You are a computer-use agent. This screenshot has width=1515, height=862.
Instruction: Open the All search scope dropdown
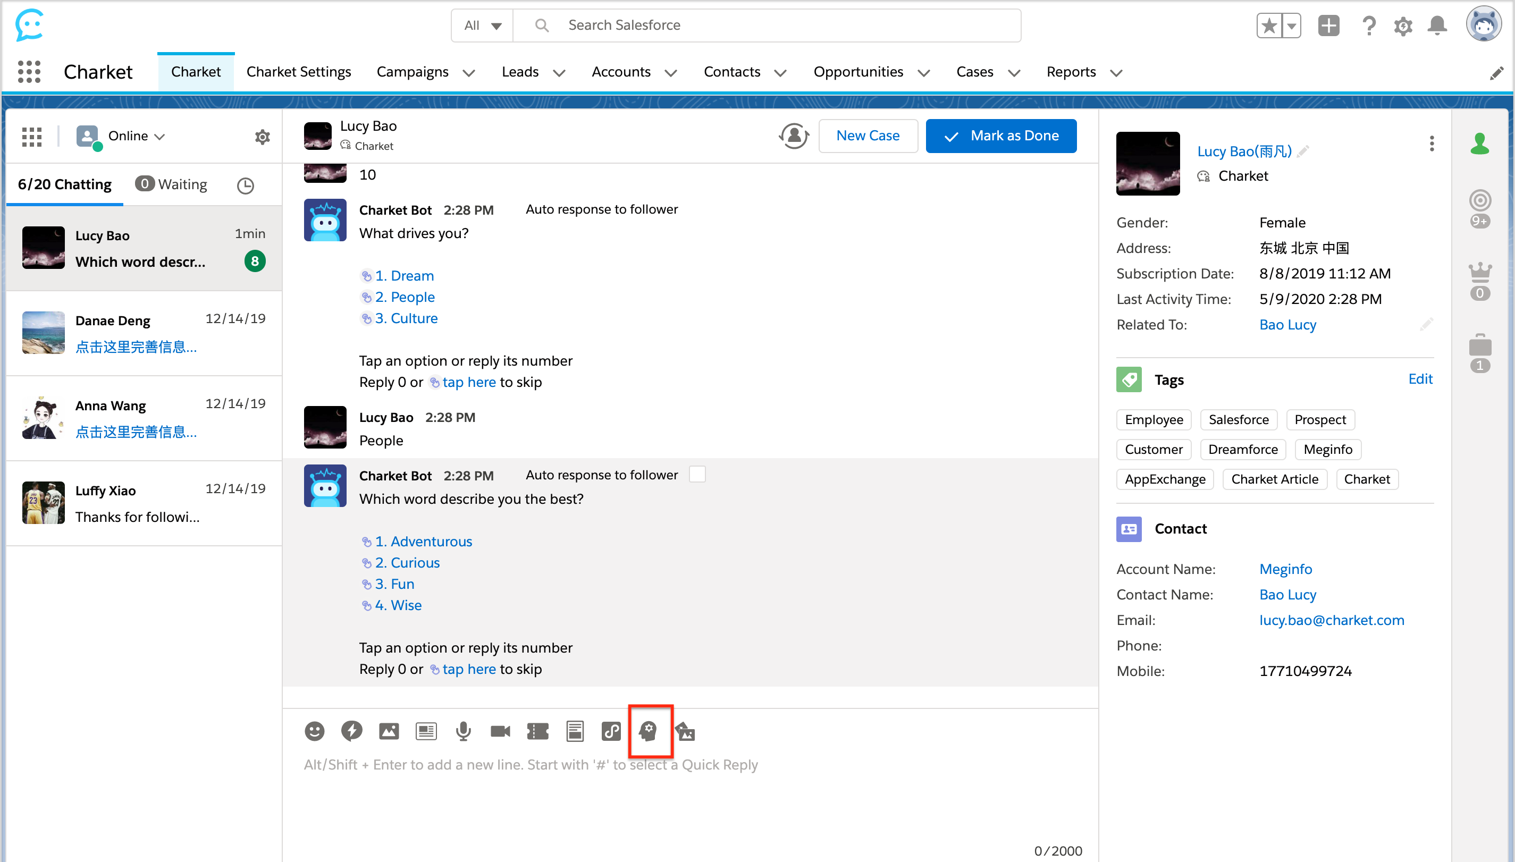[483, 26]
